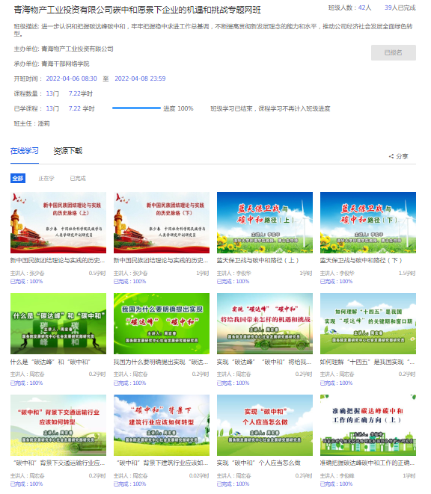Image resolution: width=431 pixels, height=494 pixels.
Task: Select the 在线学习 tab
Action: [x=24, y=151]
